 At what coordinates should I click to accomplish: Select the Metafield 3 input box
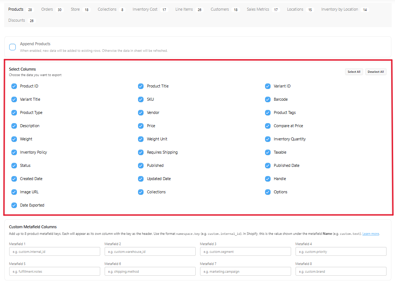pyautogui.click(x=246, y=251)
